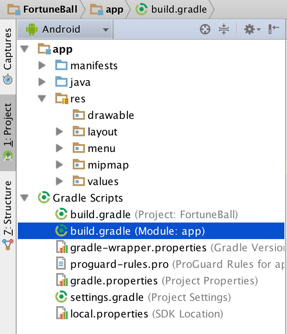Click the green Android robot icon
Viewport: 287px width, 334px height.
coord(32,30)
